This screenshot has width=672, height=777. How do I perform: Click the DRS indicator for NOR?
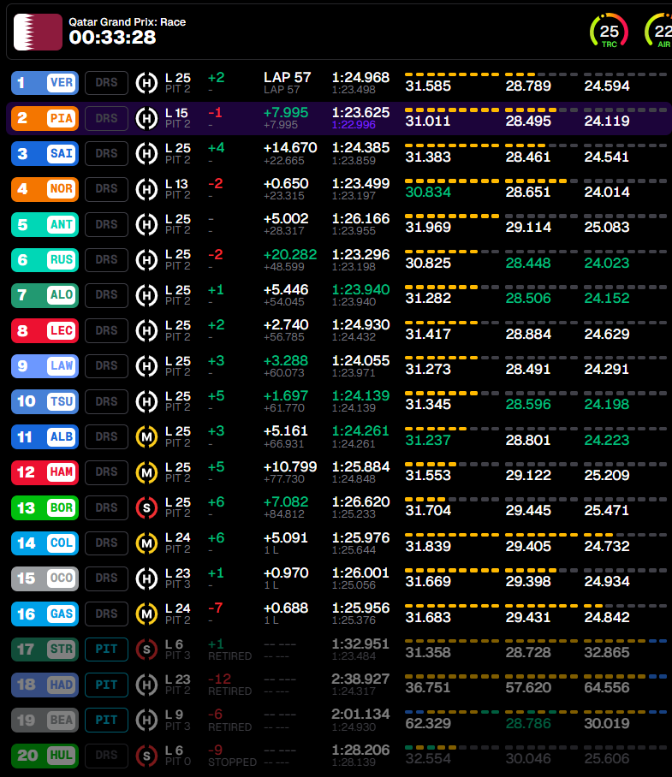(x=106, y=189)
